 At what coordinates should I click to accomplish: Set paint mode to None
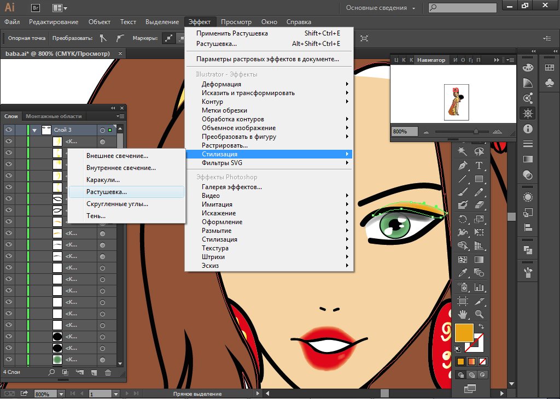[482, 361]
